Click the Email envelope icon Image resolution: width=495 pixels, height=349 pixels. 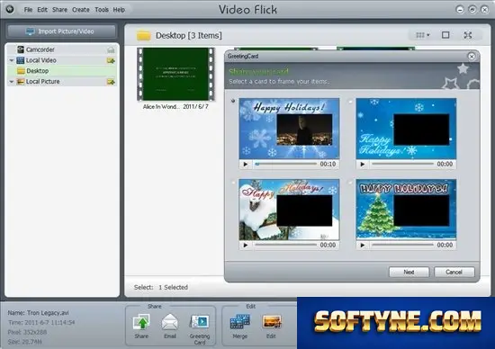[x=170, y=322]
